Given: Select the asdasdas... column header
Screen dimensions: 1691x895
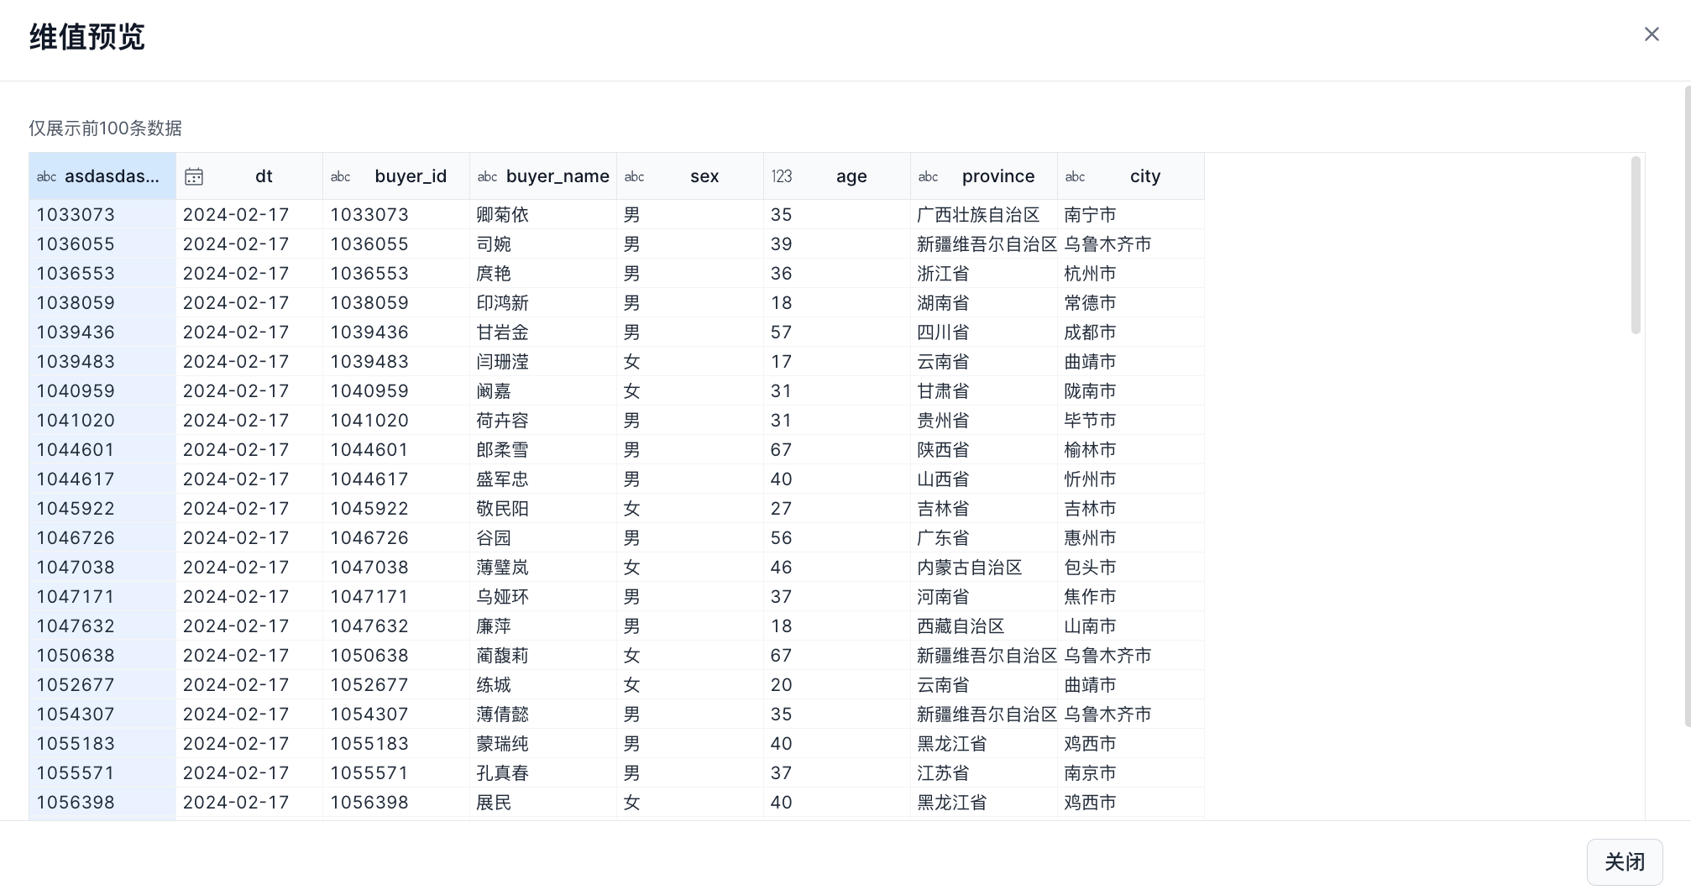Looking at the screenshot, I should pos(111,176).
